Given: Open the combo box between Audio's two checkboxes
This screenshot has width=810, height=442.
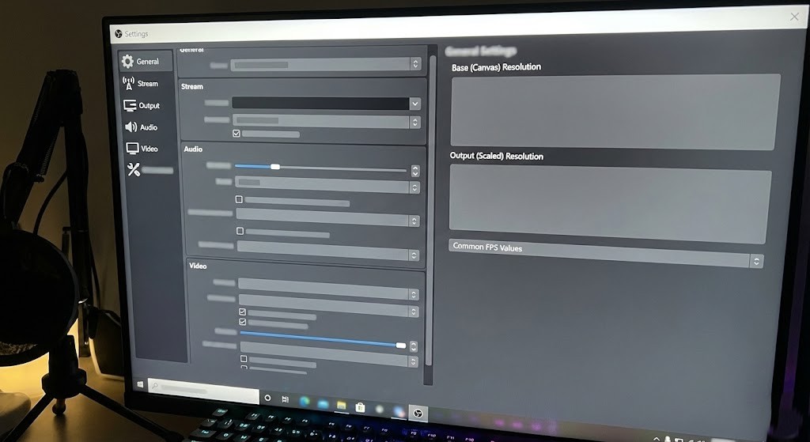Looking at the screenshot, I should pos(327,217).
